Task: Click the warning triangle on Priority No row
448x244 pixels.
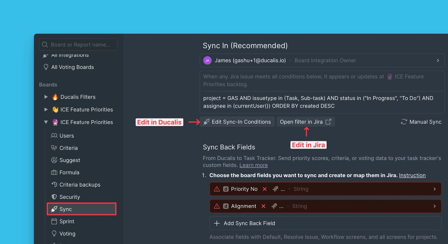Action: (217, 189)
